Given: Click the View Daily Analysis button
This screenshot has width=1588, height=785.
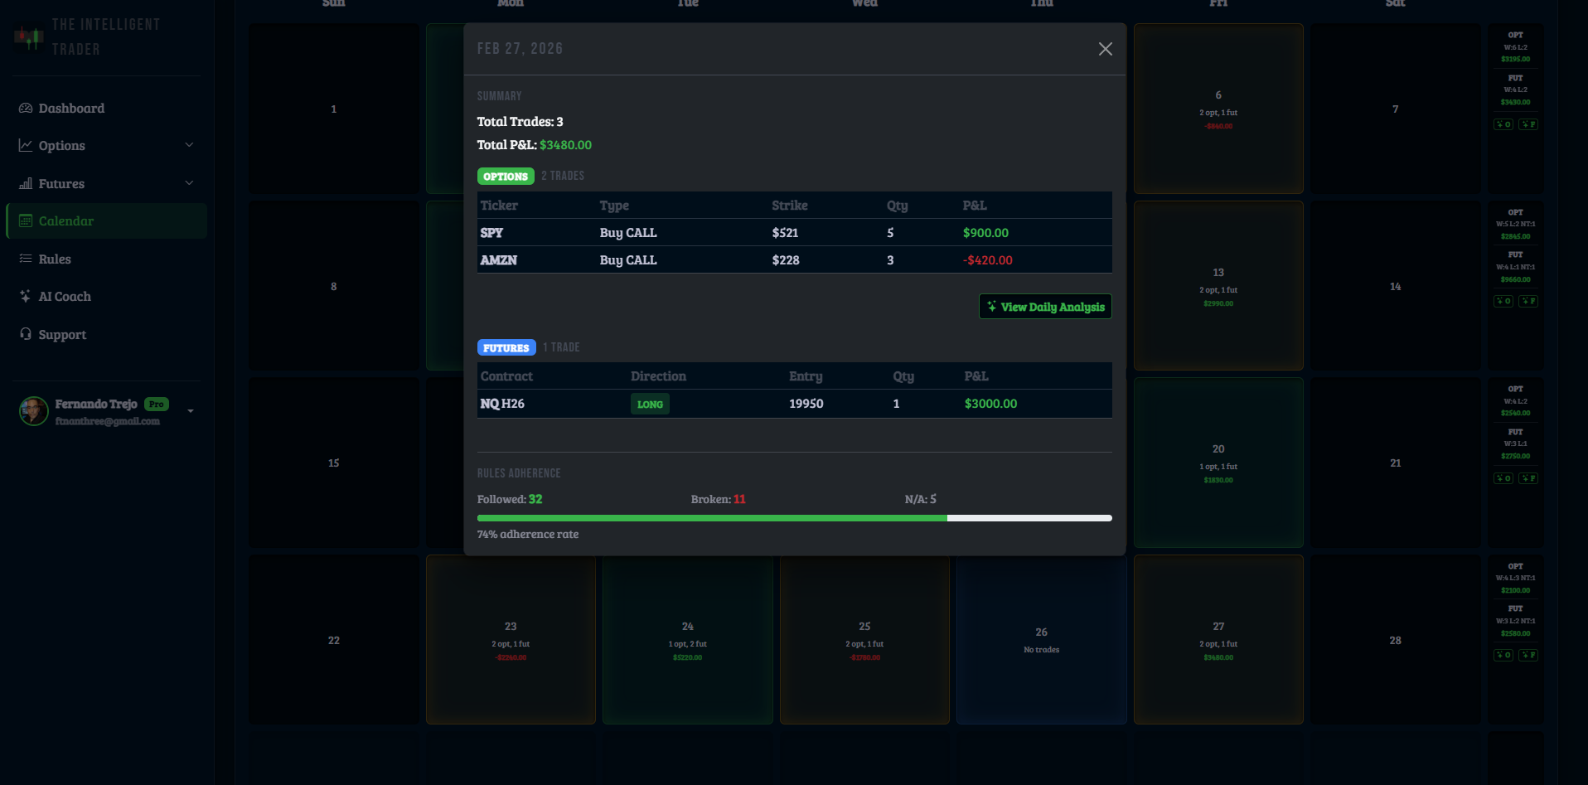Looking at the screenshot, I should [x=1044, y=307].
